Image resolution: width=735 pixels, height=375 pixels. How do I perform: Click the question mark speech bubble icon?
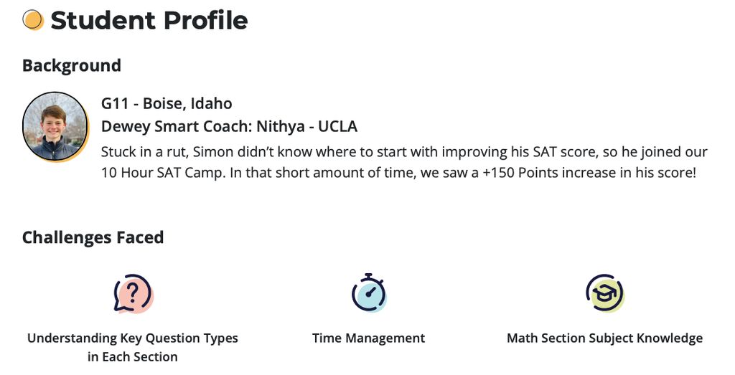point(133,293)
